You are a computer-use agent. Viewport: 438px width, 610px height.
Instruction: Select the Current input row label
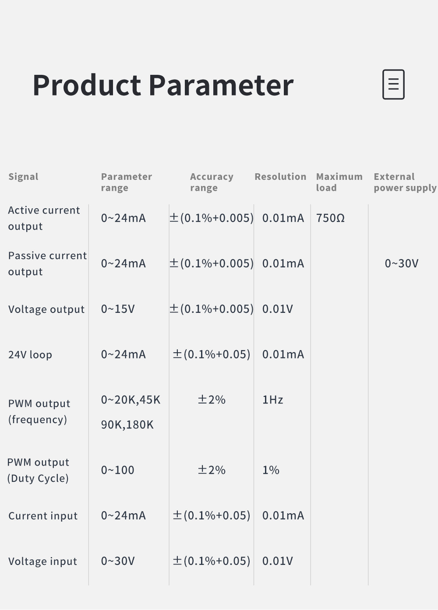click(43, 516)
